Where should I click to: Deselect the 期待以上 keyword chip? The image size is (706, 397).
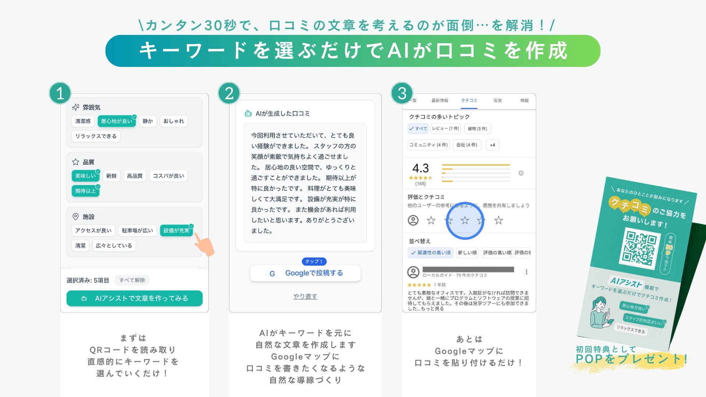pyautogui.click(x=86, y=191)
